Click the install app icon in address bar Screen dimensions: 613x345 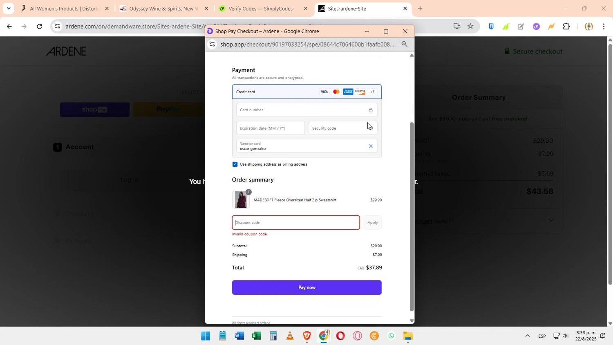tap(457, 27)
